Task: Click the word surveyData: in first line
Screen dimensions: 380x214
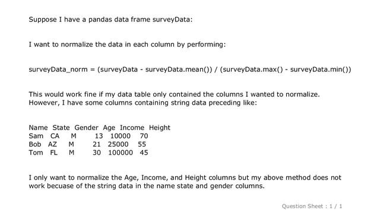Action: [172, 20]
